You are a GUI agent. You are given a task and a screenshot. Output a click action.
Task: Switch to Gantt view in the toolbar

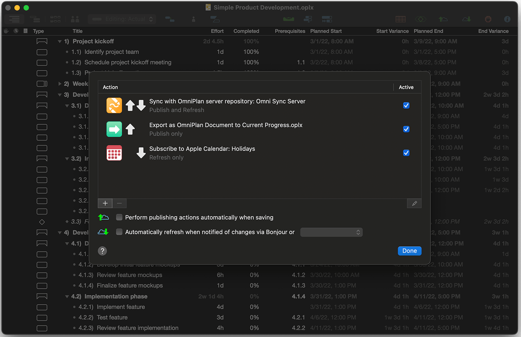click(35, 19)
